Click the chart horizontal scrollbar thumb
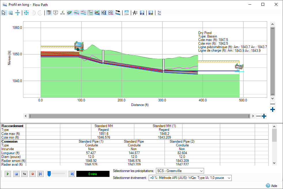The image size is (283, 189). point(139,116)
